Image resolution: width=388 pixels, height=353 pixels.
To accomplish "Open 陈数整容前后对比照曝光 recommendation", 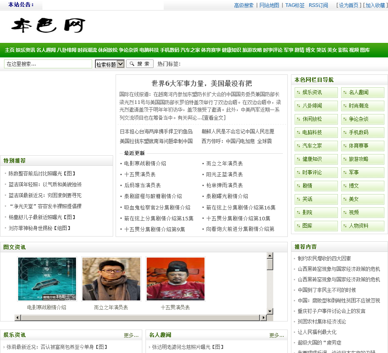I will [x=42, y=173].
